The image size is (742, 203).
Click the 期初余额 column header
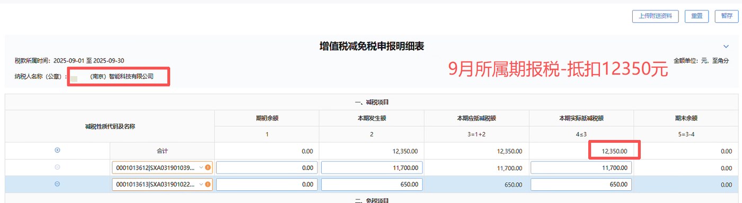click(267, 118)
